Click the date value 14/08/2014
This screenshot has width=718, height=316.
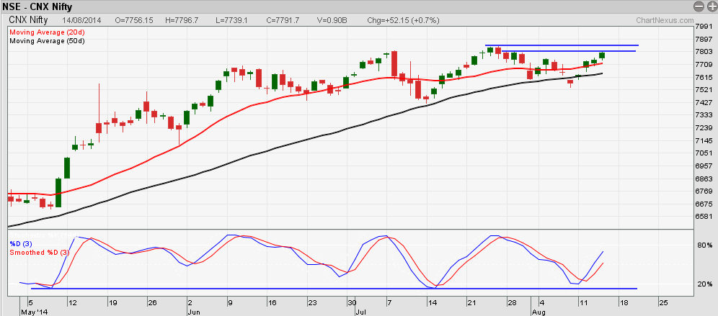pos(82,21)
